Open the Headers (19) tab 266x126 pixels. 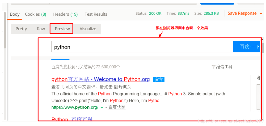pos(65,14)
